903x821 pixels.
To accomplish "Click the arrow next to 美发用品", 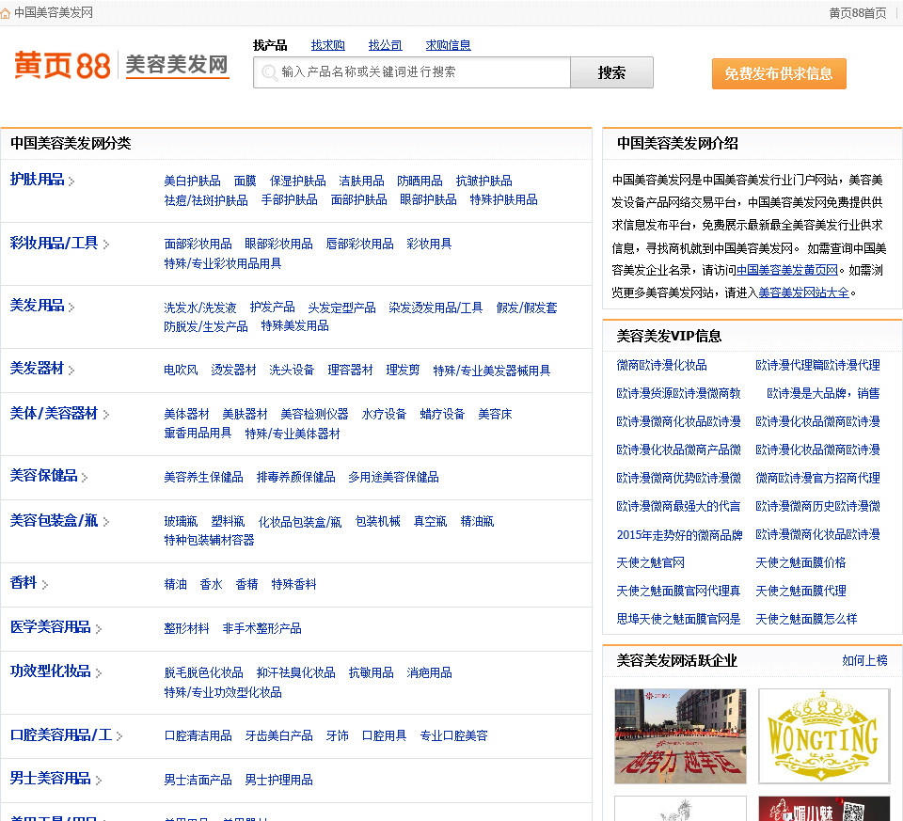I will (x=71, y=308).
